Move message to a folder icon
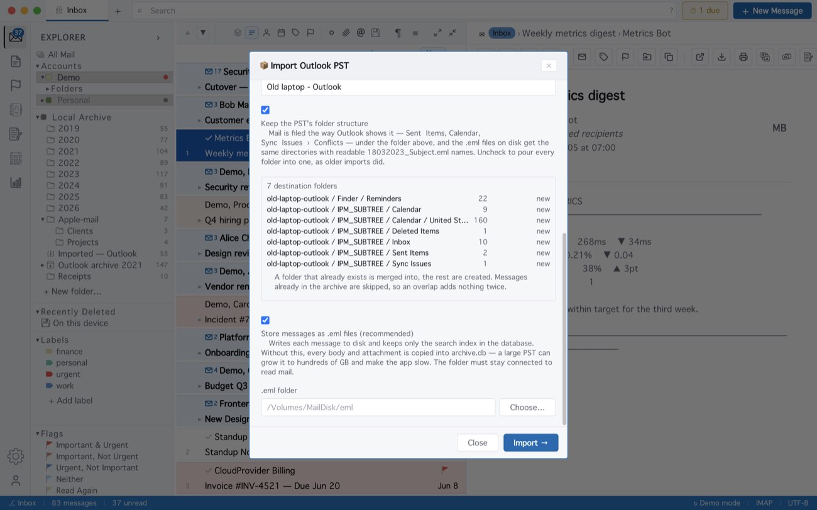 (x=647, y=57)
